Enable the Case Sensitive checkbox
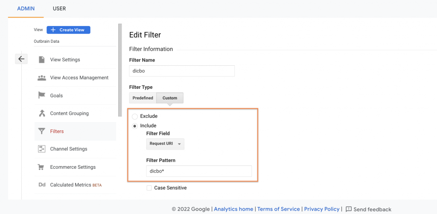Screen dimensions: 437x214 149,188
